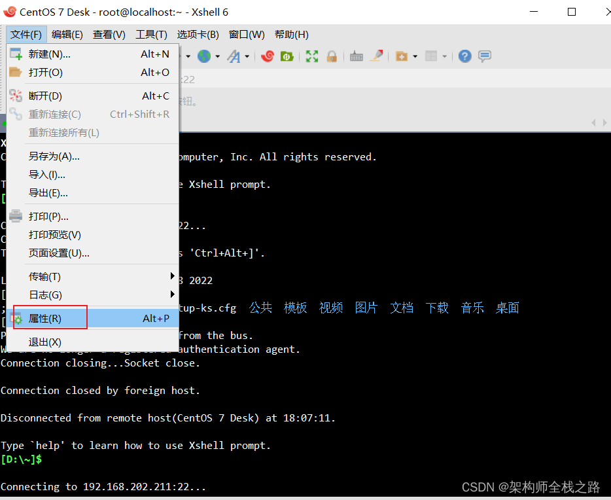The width and height of the screenshot is (611, 500).
Task: Click the 文档 directory in terminal output
Action: click(402, 308)
